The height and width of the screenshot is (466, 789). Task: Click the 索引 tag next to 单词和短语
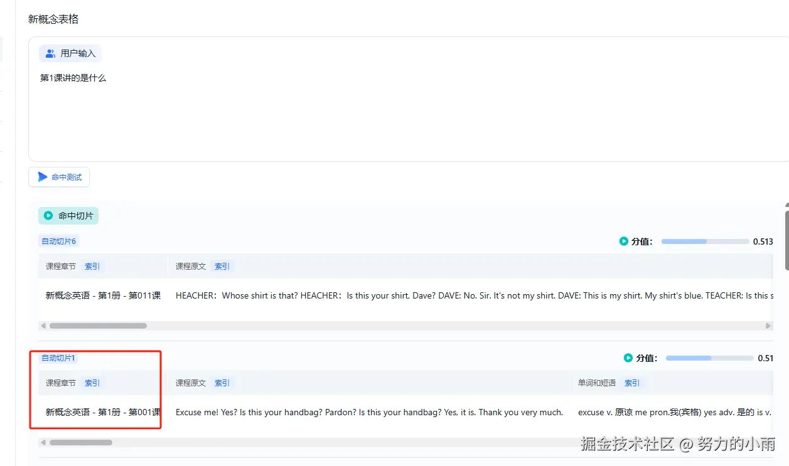[x=632, y=383]
